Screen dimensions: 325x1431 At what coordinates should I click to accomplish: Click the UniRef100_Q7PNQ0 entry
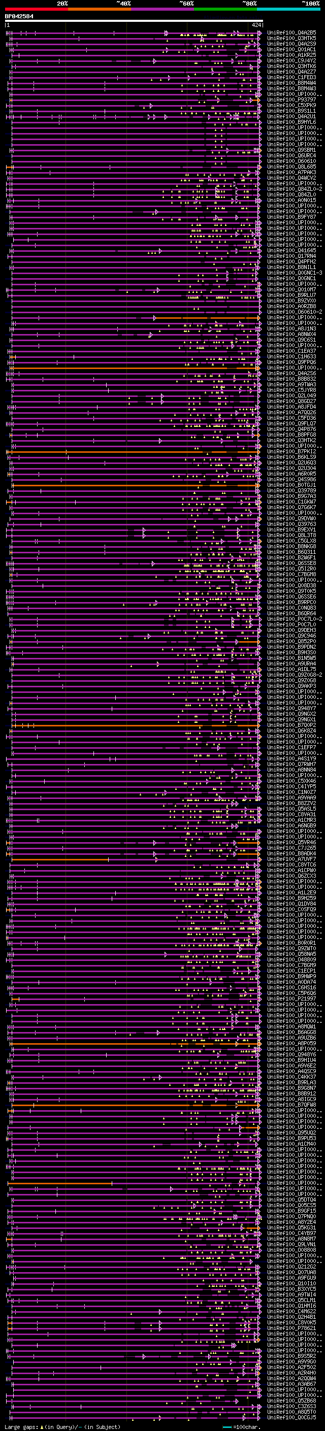(291, 1217)
